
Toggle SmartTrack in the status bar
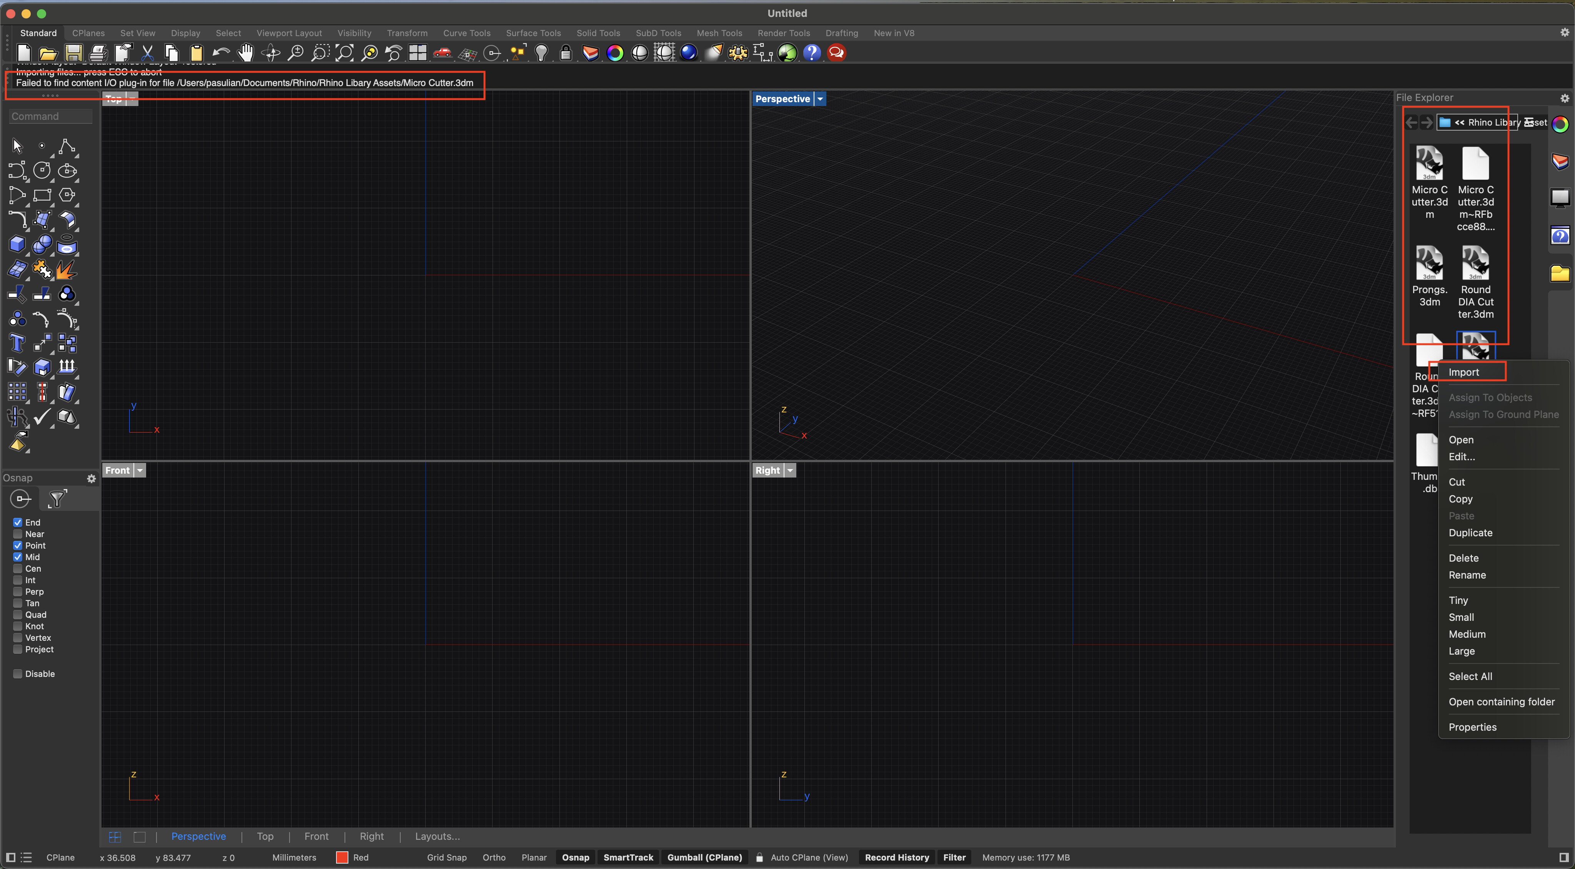(628, 857)
